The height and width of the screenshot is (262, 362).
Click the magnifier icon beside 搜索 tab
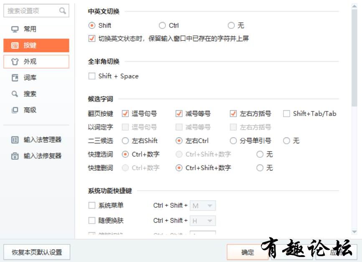tap(15, 94)
